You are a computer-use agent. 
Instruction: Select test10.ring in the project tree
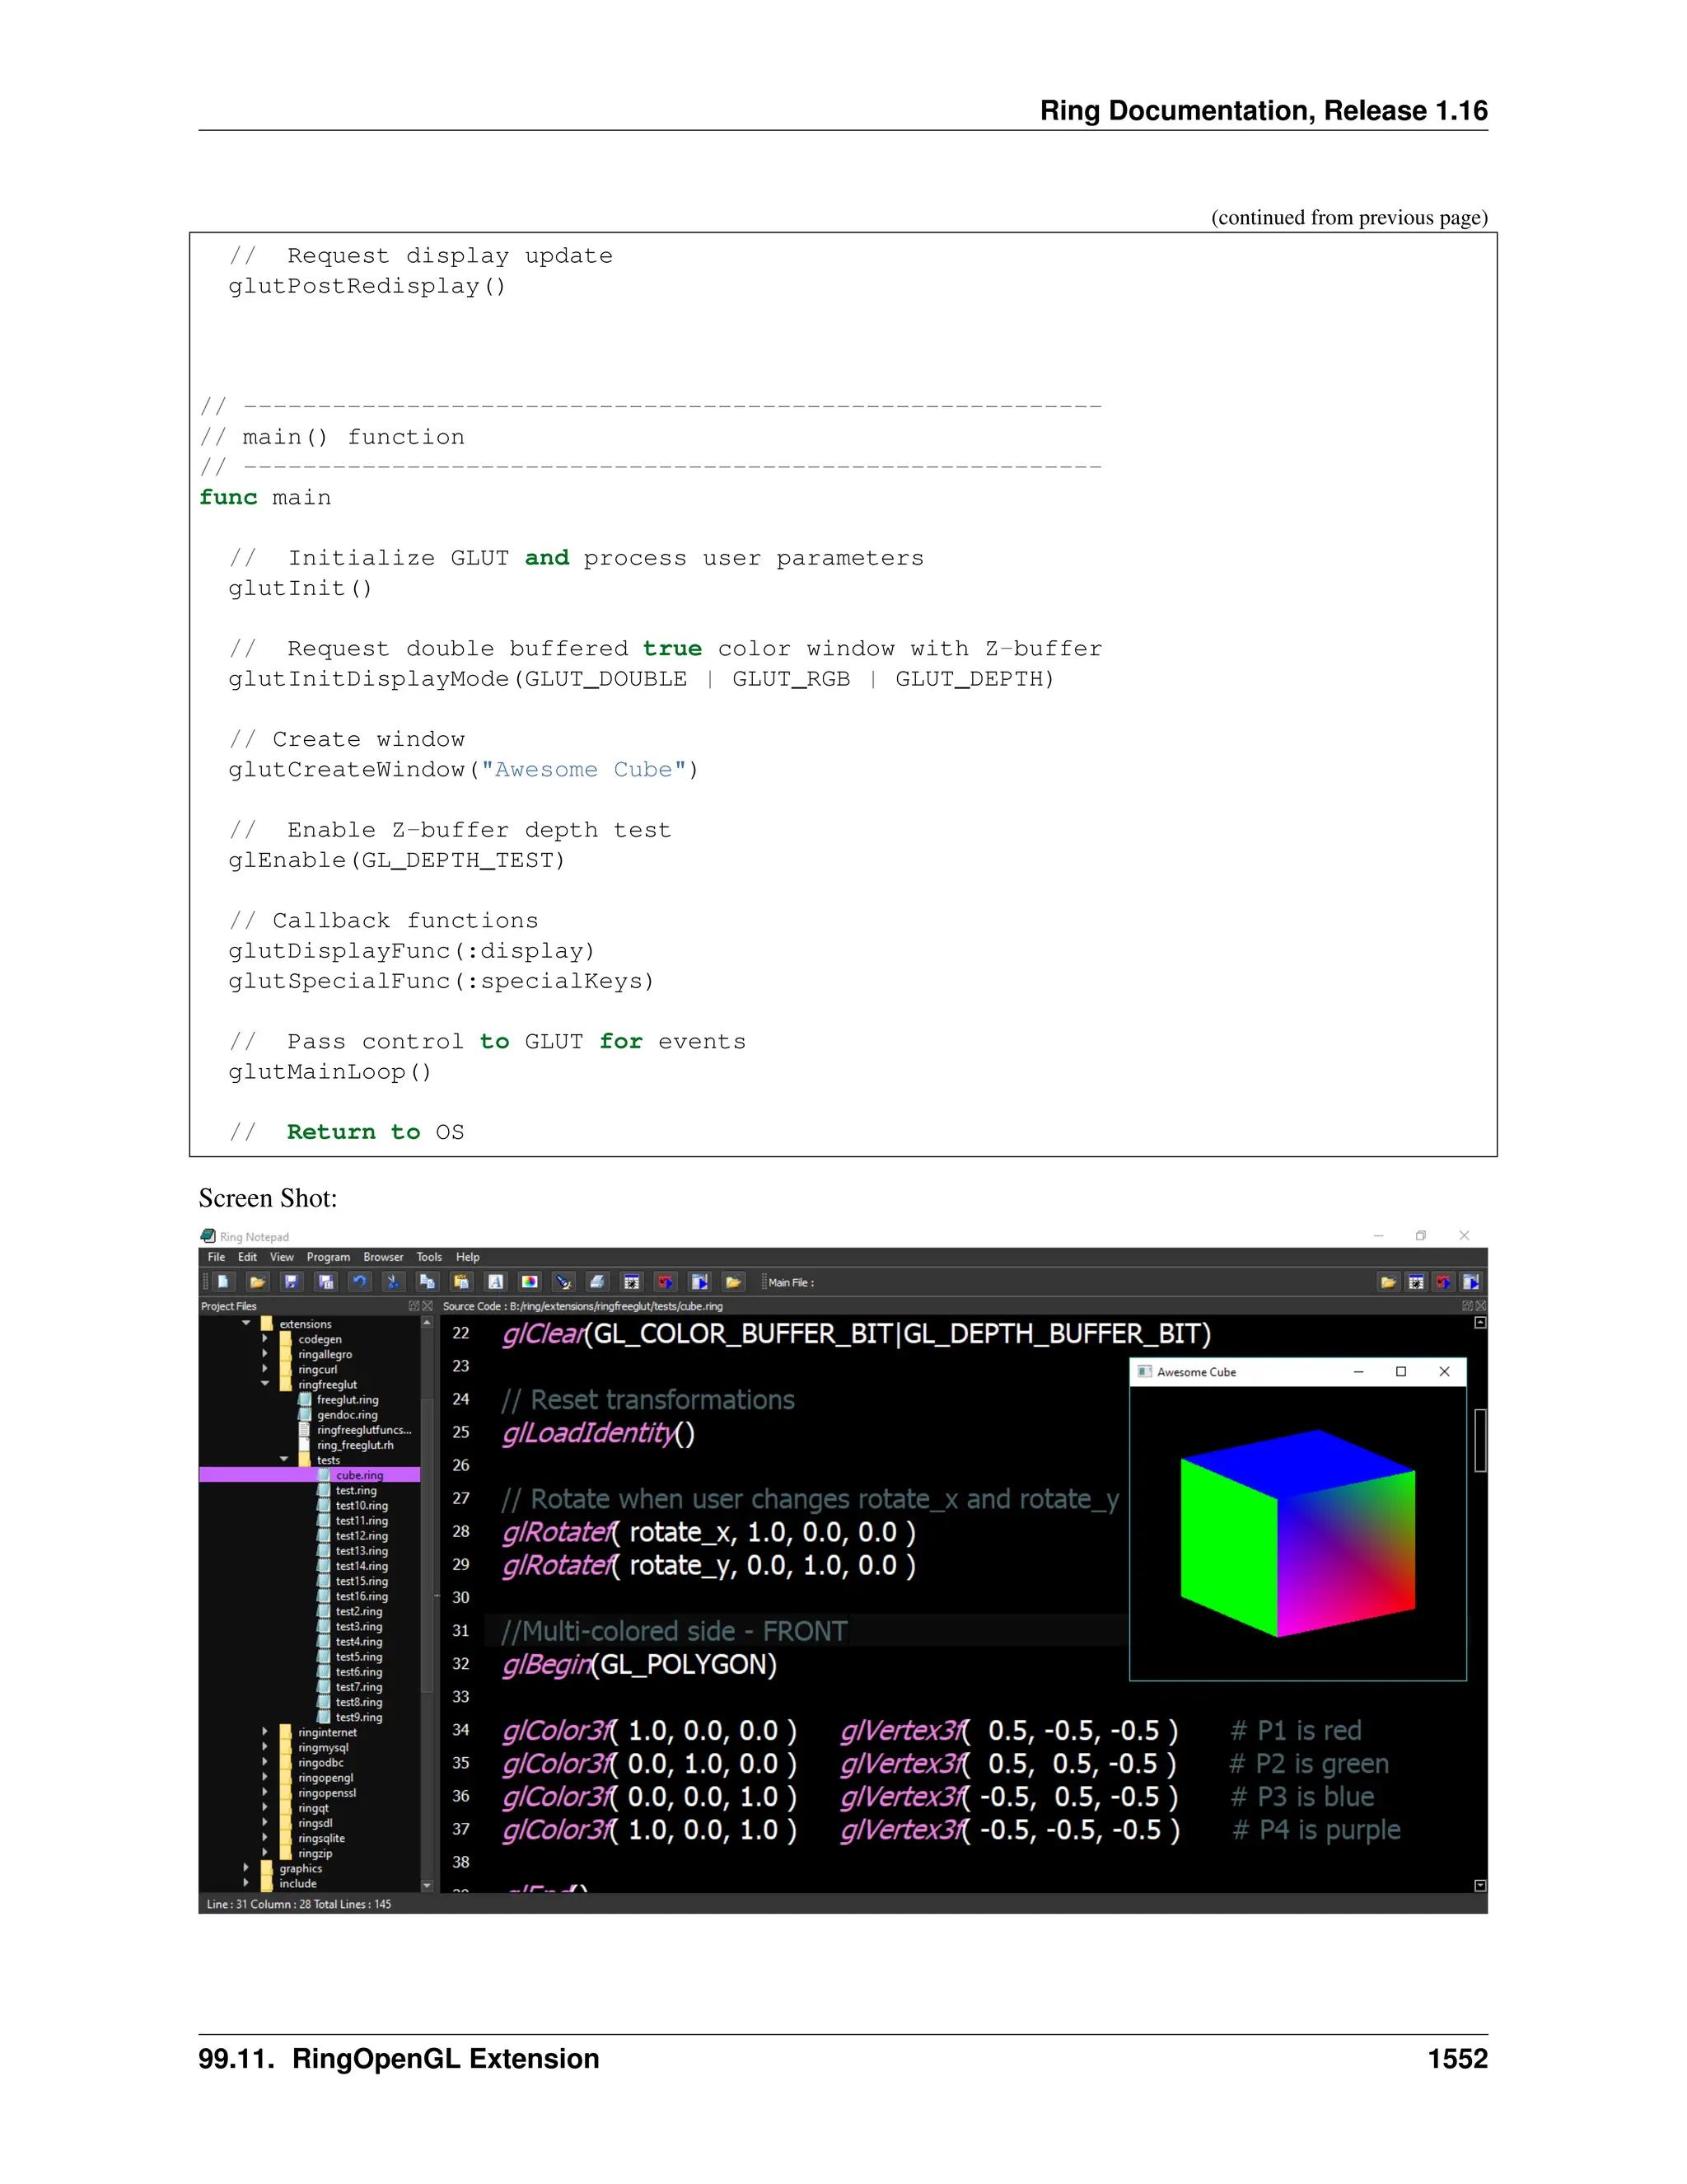(362, 1505)
